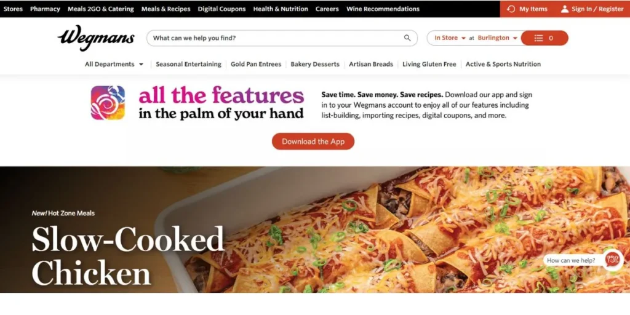Screen dimensions: 630x315
Task: Open the Burlington store selector dropdown
Action: (x=497, y=38)
